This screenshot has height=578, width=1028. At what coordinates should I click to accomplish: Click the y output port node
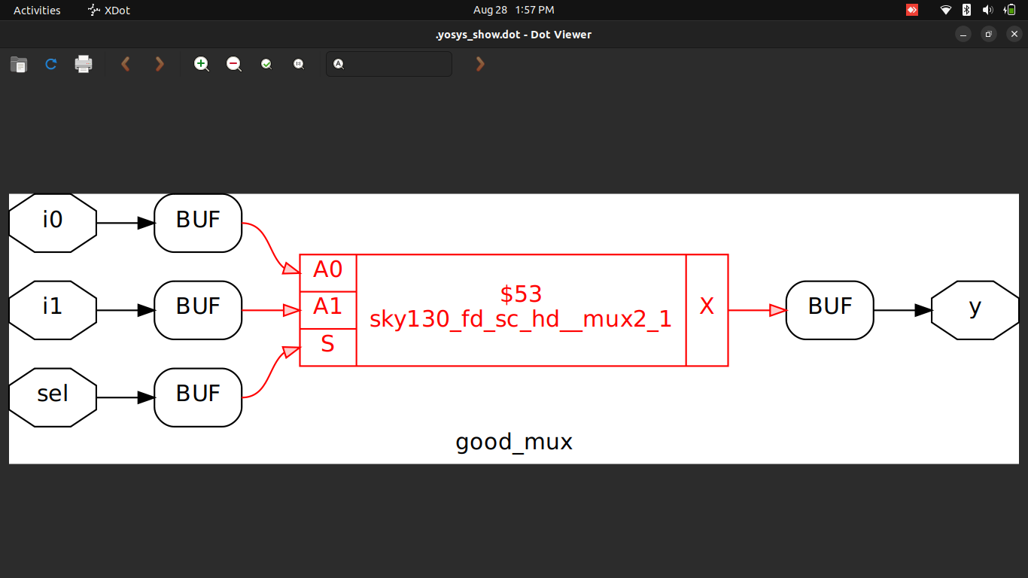click(x=975, y=309)
